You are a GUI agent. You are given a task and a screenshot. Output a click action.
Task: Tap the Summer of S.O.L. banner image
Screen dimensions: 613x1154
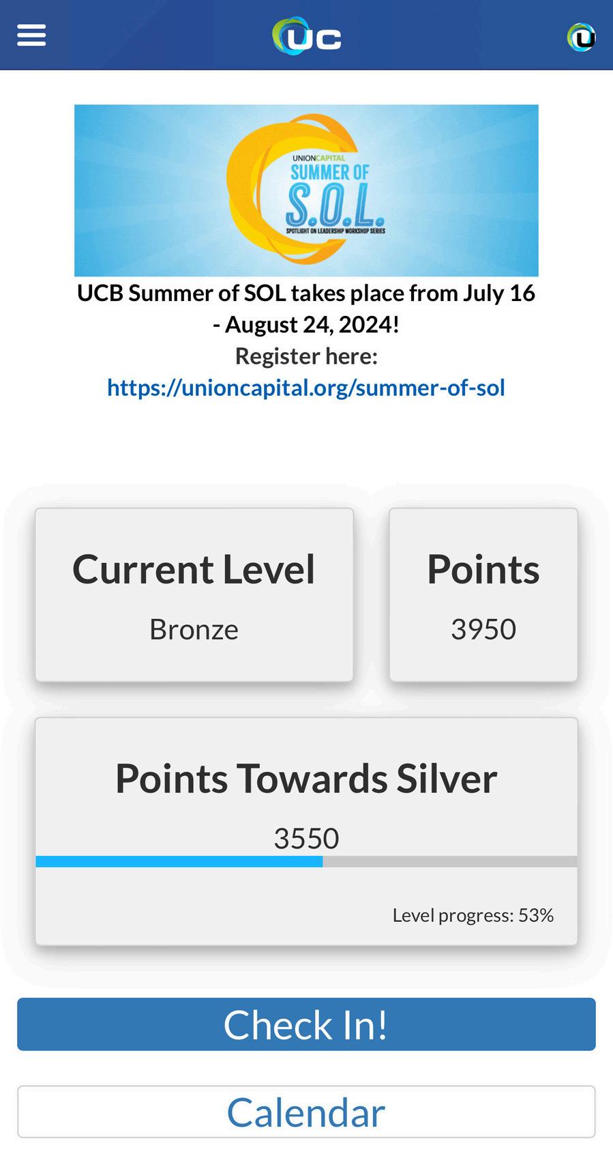click(306, 190)
